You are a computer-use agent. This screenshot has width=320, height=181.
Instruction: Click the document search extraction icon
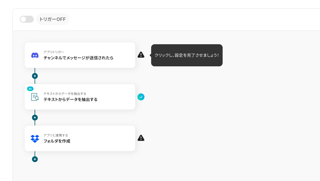(35, 97)
